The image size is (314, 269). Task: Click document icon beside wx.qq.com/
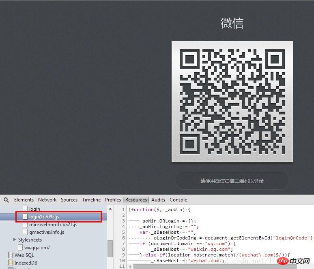20,248
